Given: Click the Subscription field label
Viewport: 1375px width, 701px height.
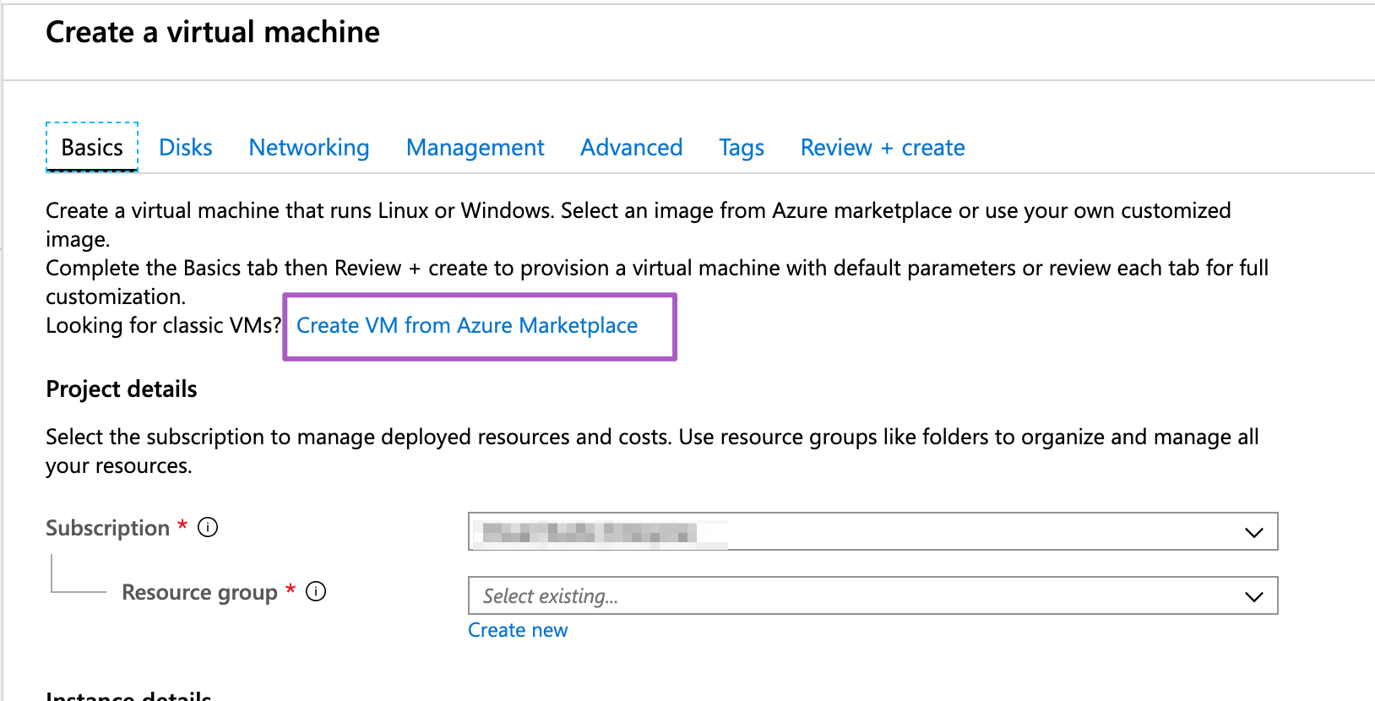Looking at the screenshot, I should [x=108, y=529].
